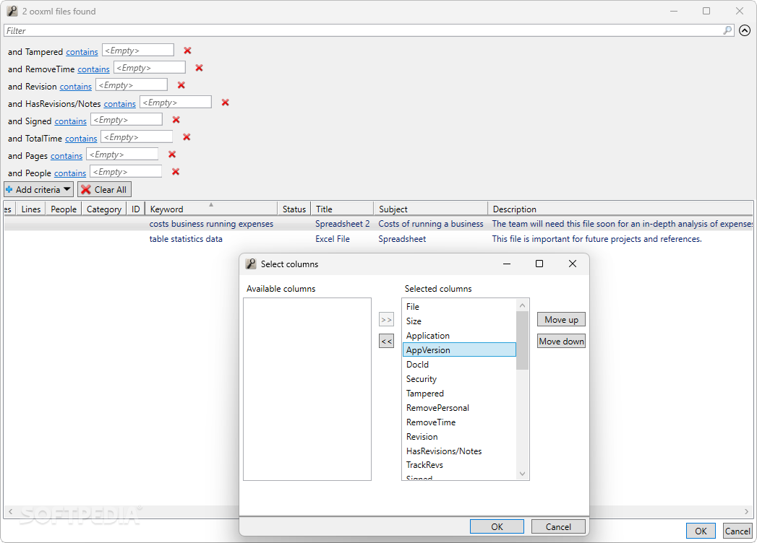Viewport: 757px width, 543px height.
Task: Move column to selected with >> button
Action: tap(386, 320)
